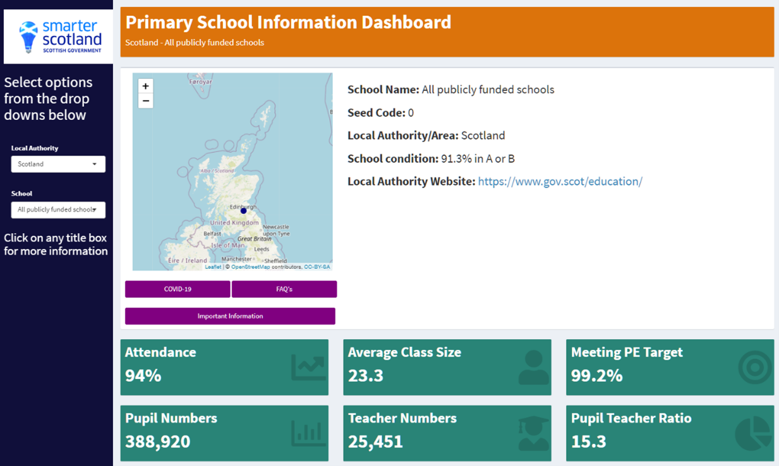Open the Leaflet attribution link
Image resolution: width=779 pixels, height=466 pixels.
[213, 267]
